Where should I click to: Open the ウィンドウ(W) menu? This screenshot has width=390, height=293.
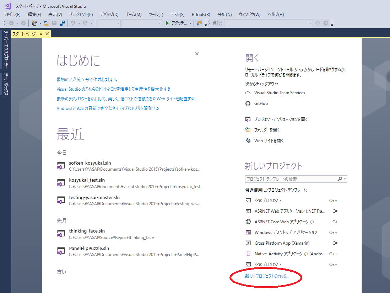[x=250, y=15]
